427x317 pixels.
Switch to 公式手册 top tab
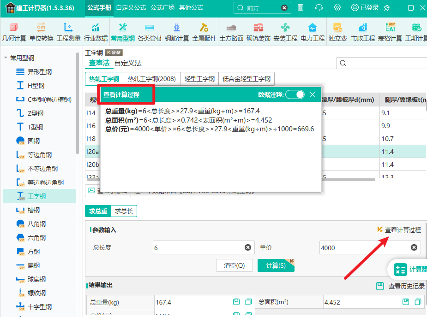point(99,8)
